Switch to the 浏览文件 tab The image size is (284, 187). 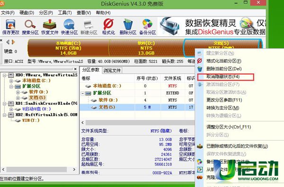pyautogui.click(x=112, y=70)
